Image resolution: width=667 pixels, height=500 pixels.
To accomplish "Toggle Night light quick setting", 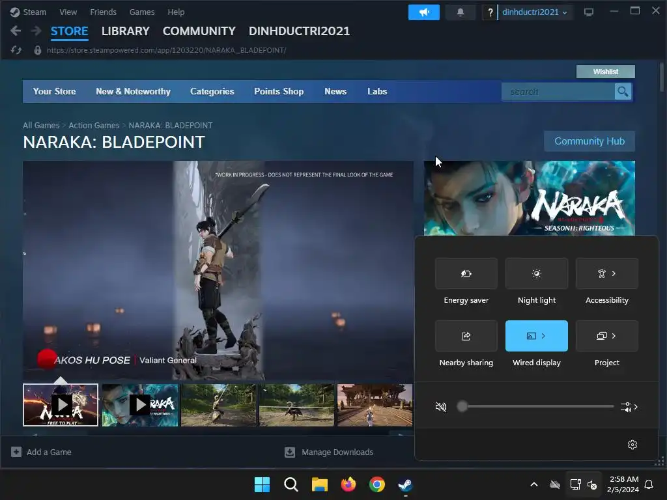I will tap(537, 273).
